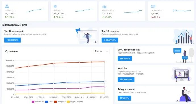Click the 33.45 % growth indicator
Screen dimensions: 196x104
pyautogui.click(x=107, y=17)
